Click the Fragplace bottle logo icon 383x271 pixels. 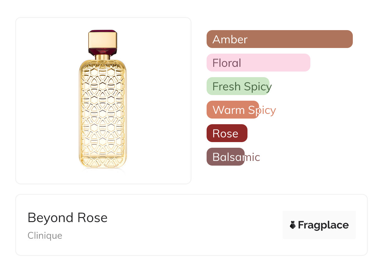pos(293,225)
